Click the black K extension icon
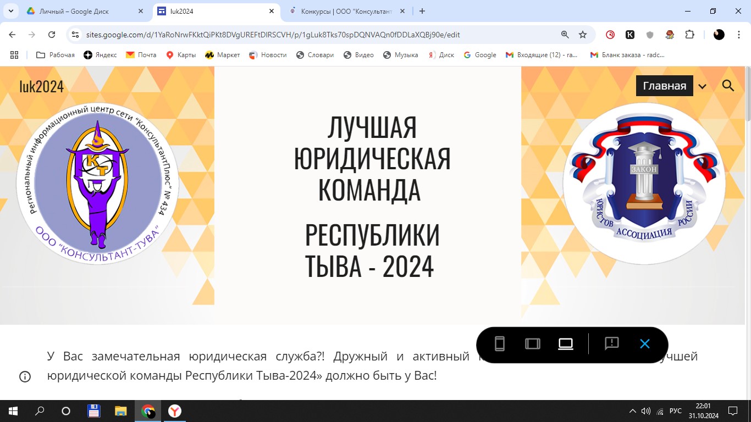The height and width of the screenshot is (422, 751). [630, 35]
